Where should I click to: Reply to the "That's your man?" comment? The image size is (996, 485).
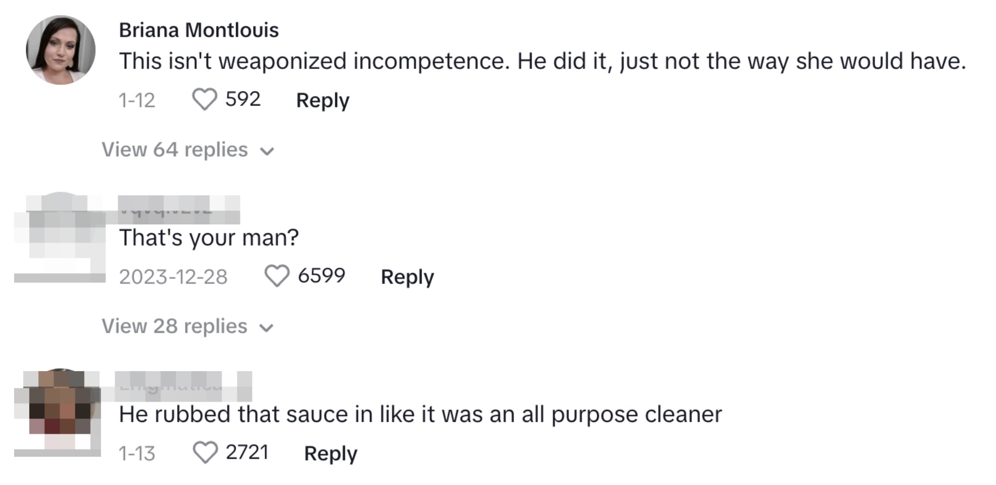[x=407, y=277]
